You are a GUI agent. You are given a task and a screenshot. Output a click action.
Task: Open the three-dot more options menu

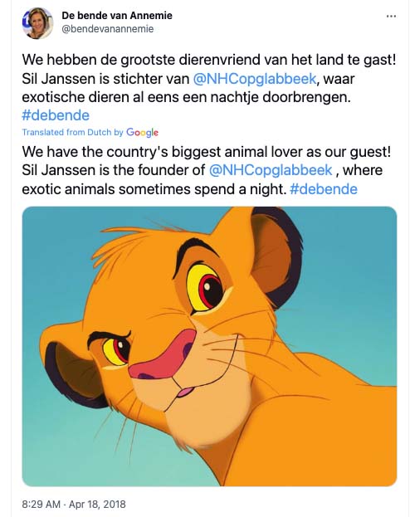(x=391, y=16)
